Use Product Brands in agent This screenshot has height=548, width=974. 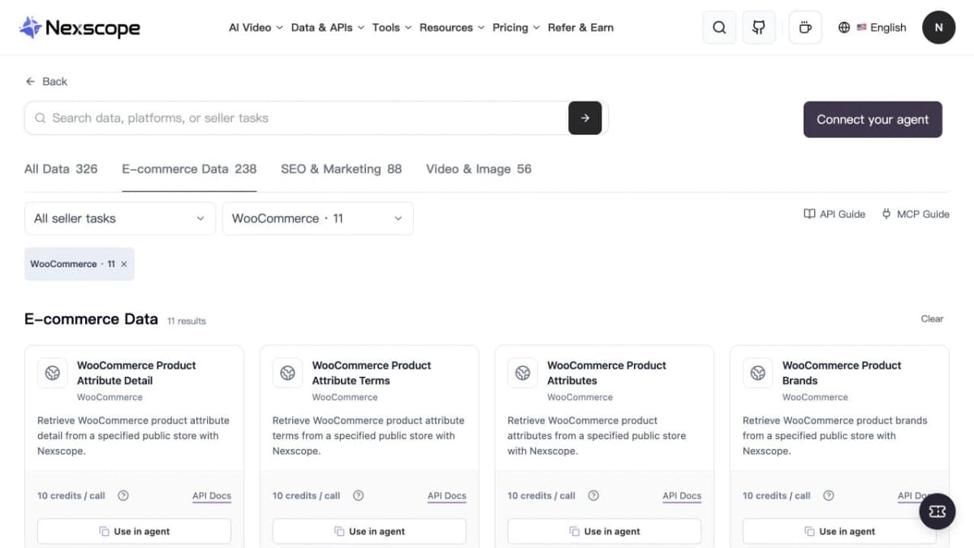coord(840,532)
